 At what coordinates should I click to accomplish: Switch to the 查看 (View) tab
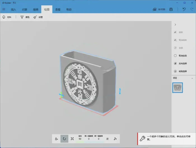58,10
